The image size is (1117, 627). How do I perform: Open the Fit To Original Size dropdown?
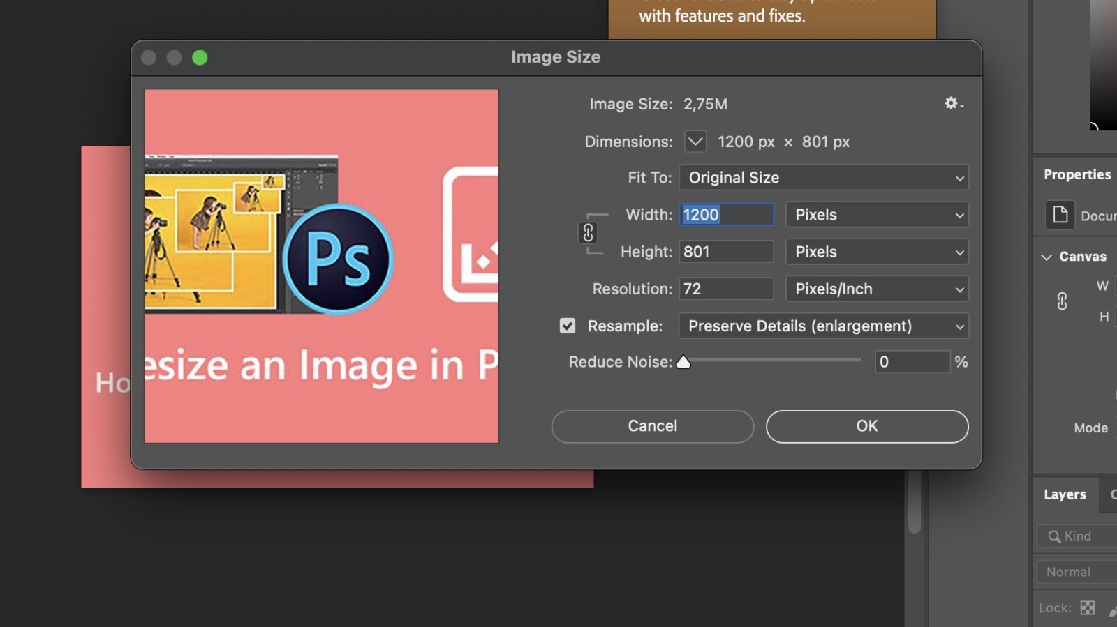point(824,178)
